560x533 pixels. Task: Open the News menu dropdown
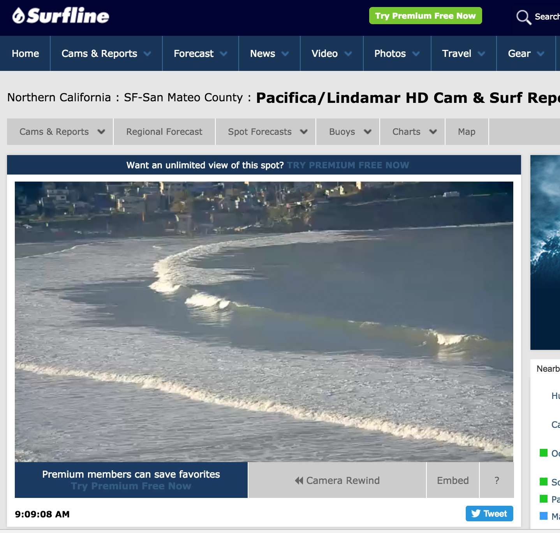(269, 53)
